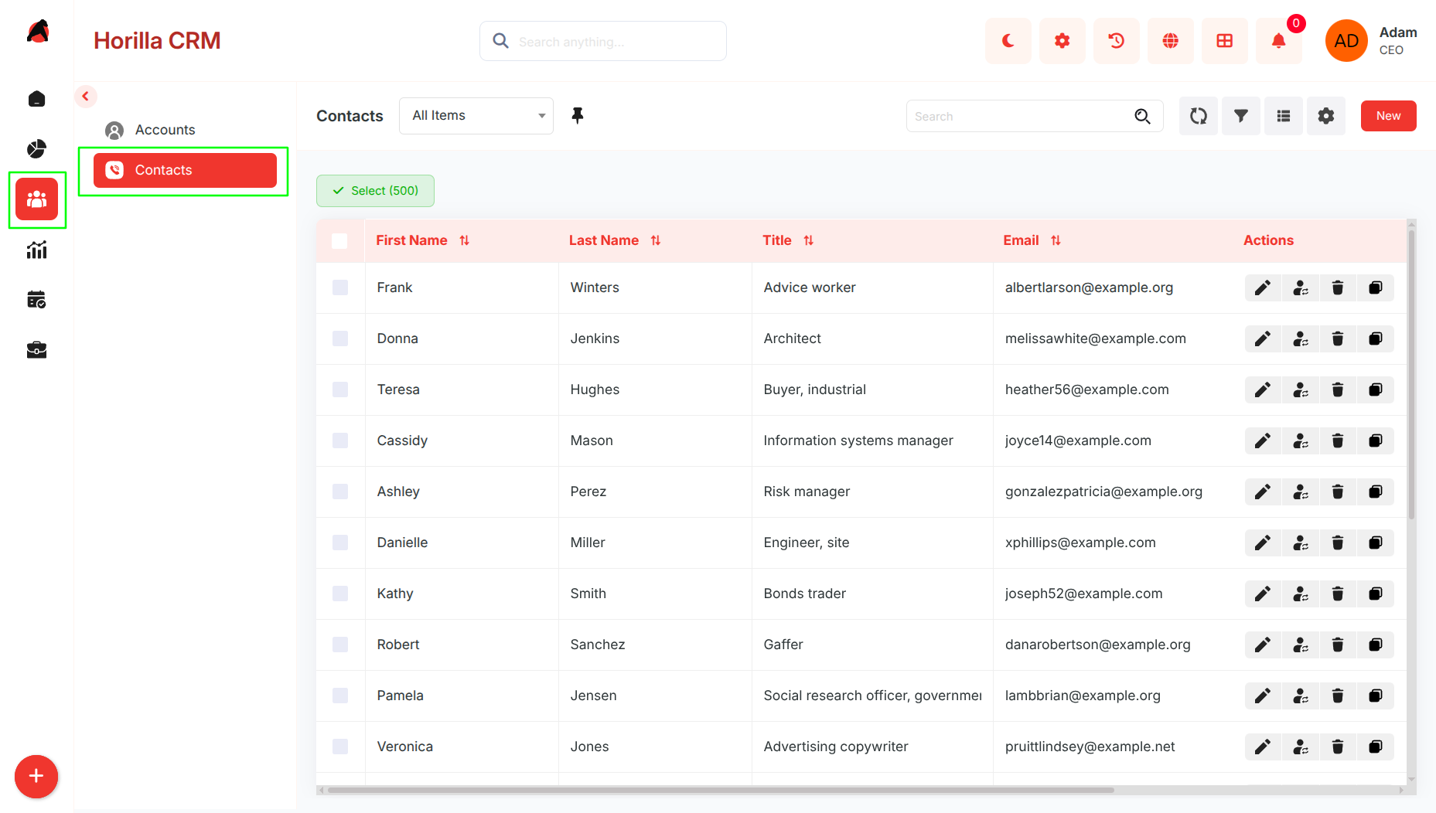
Task: Open settings gear in top header
Action: coord(1062,41)
